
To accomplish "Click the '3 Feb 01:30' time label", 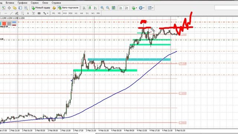I will tap(27, 131).
